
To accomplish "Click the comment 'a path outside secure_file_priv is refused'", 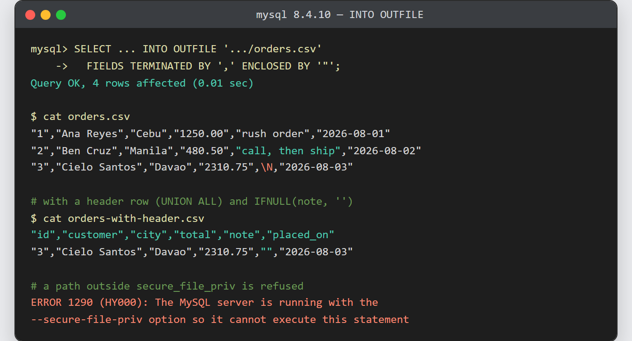I will click(167, 286).
